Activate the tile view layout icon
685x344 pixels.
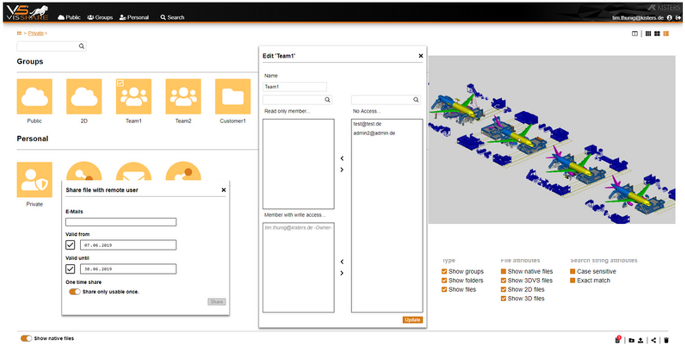(x=657, y=34)
